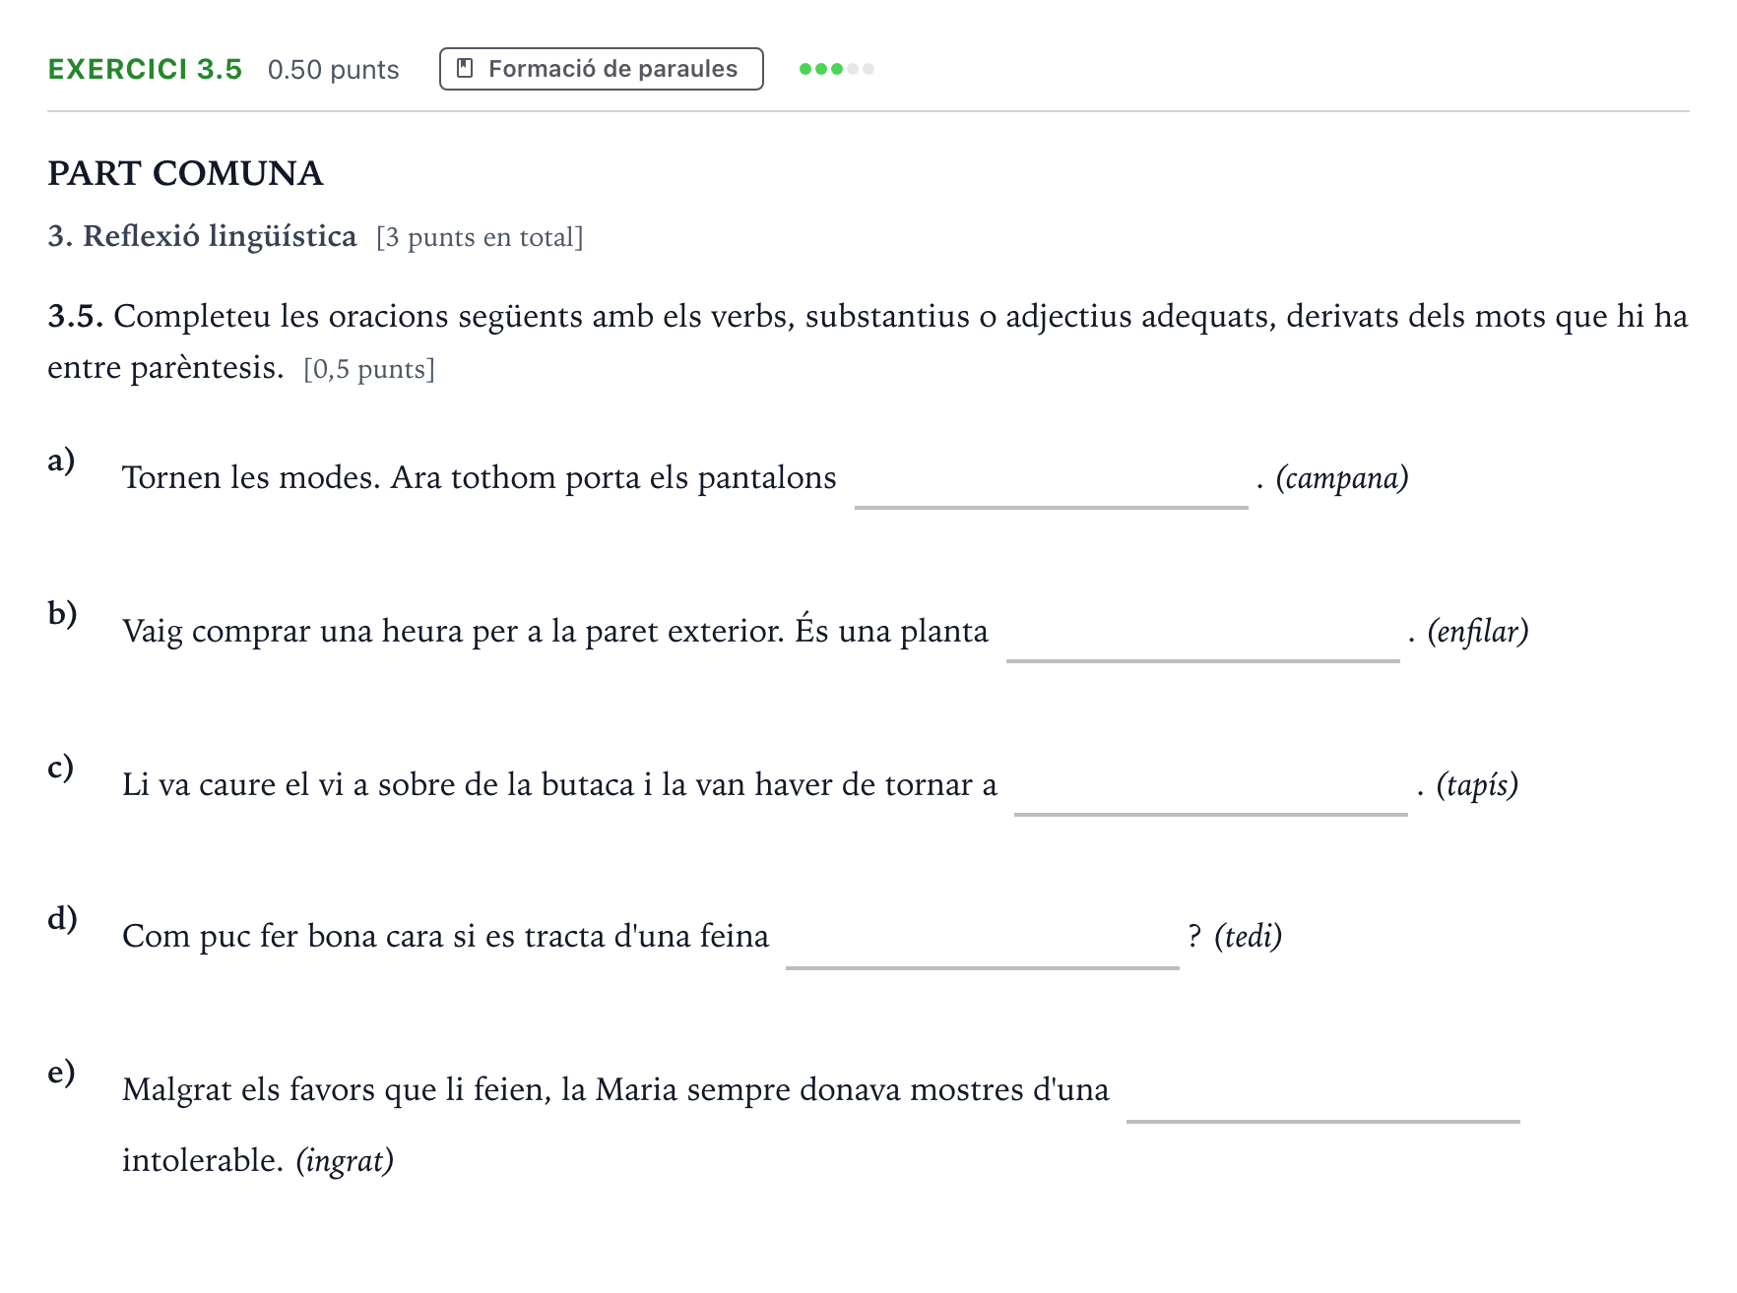Select the Reflexió lingüística subsection heading
Image resolution: width=1737 pixels, height=1293 pixels.
(x=202, y=236)
